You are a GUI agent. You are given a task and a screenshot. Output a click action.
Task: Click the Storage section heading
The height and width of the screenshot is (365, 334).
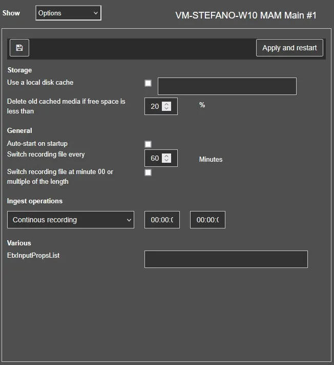tap(19, 70)
